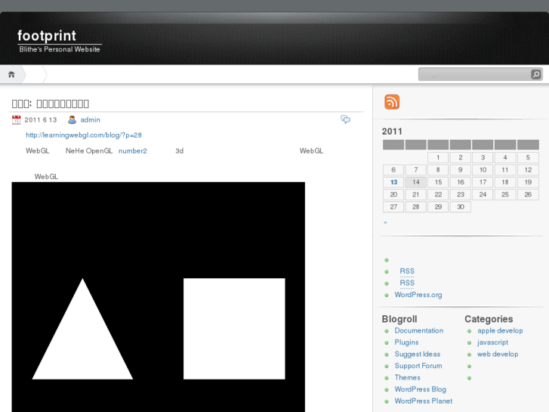Open Themes in Blogroll
The image size is (549, 412).
407,377
